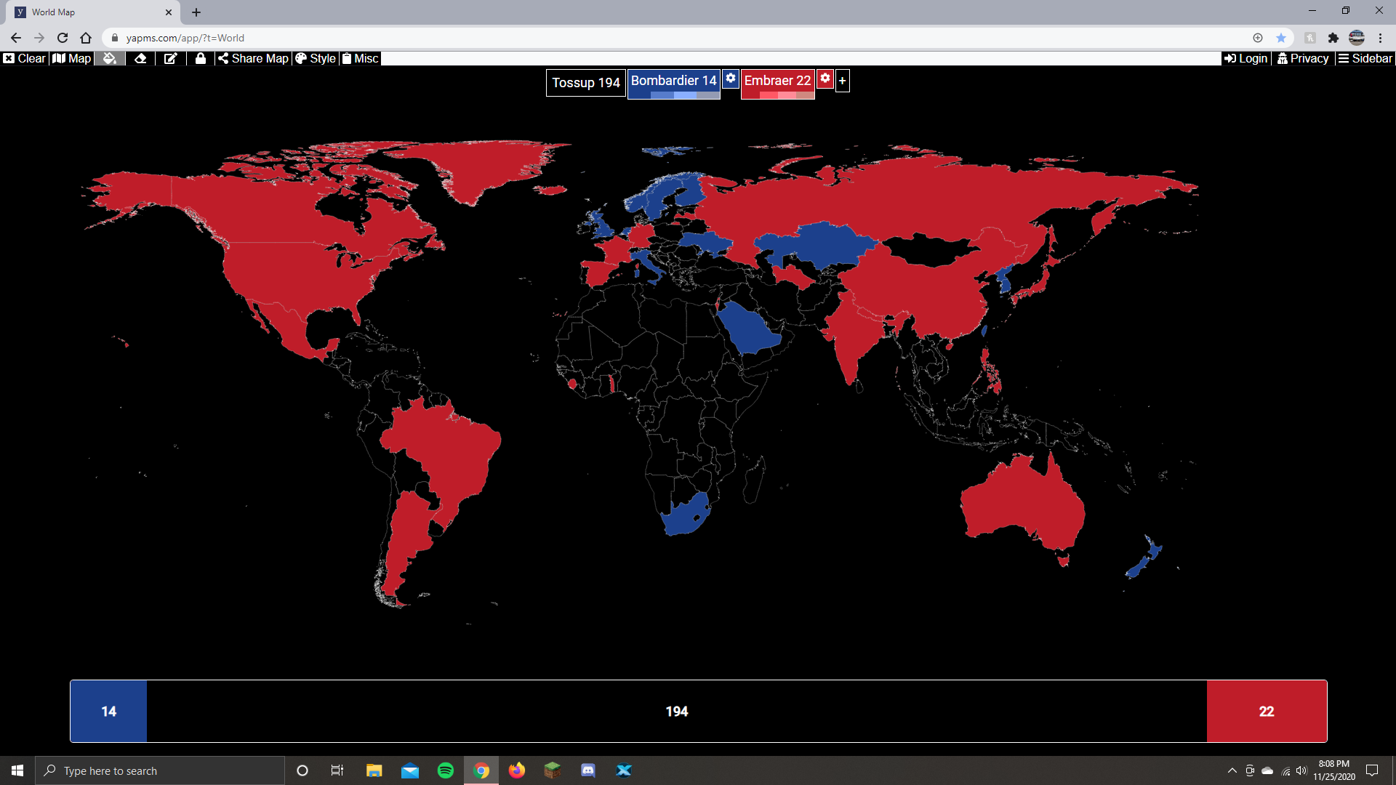Open the Map dropdown menu
1396x785 pixels.
click(x=72, y=58)
